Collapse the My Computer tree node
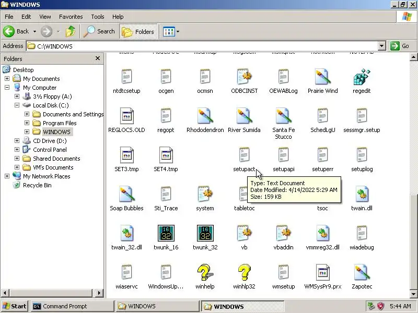 coord(7,87)
